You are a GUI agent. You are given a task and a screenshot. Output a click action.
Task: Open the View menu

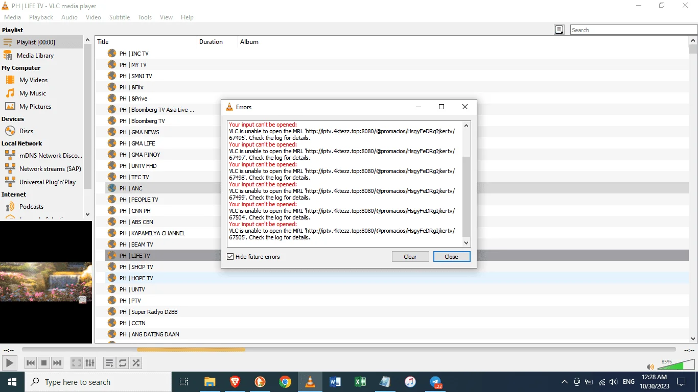pyautogui.click(x=166, y=17)
